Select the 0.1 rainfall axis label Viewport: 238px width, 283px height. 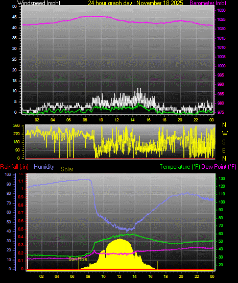[x=21, y=261]
